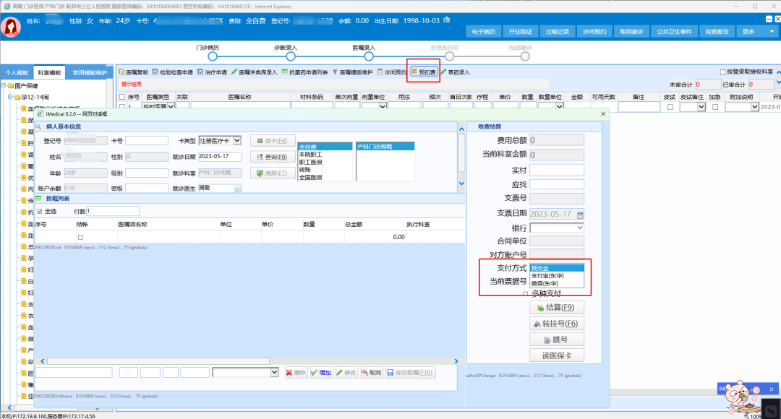Switch to the 科室模板 tab
Screen dimensions: 781x419
(x=49, y=73)
